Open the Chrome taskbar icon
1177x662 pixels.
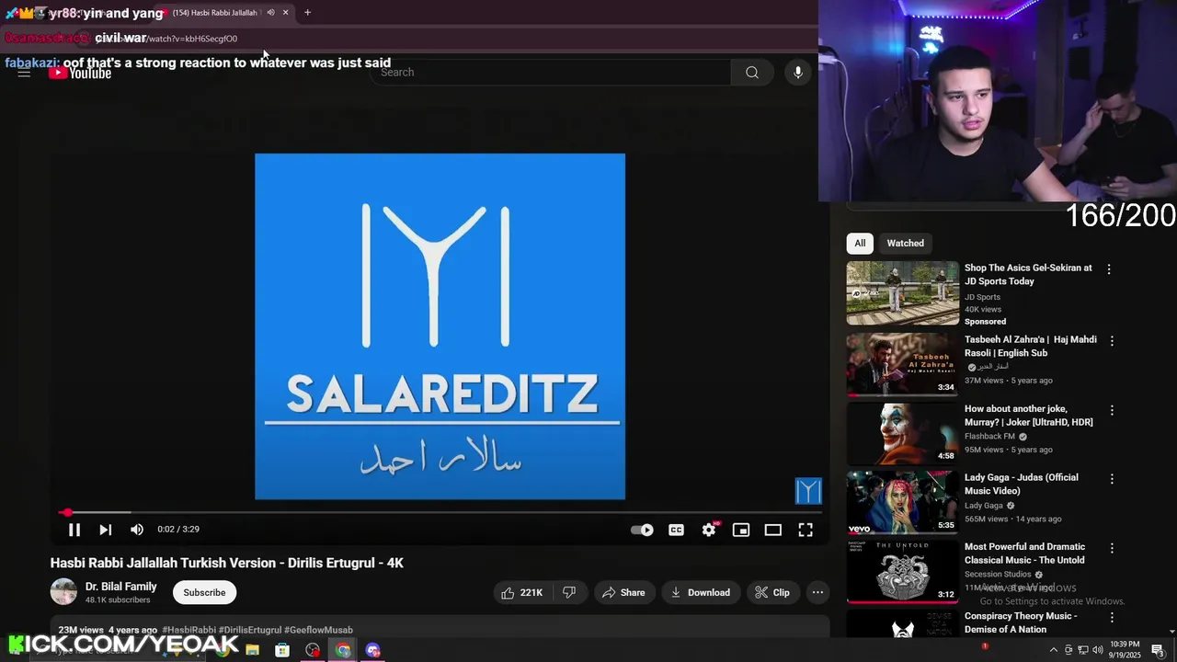(343, 650)
